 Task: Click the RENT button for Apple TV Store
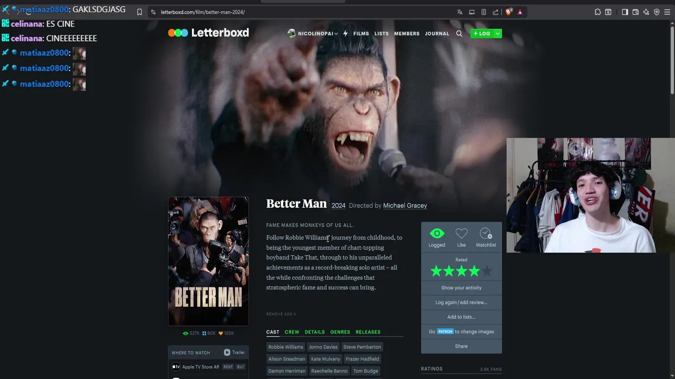pos(228,367)
